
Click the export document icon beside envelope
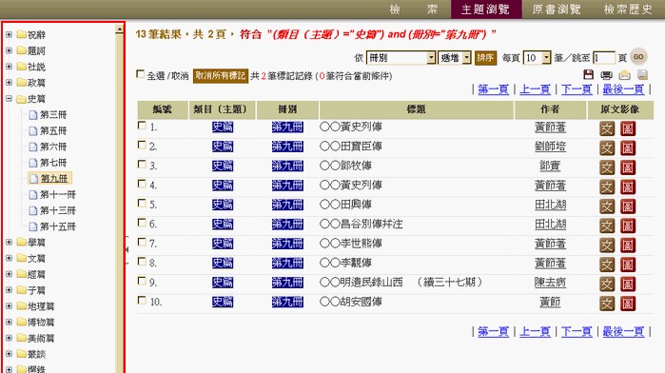tap(642, 75)
